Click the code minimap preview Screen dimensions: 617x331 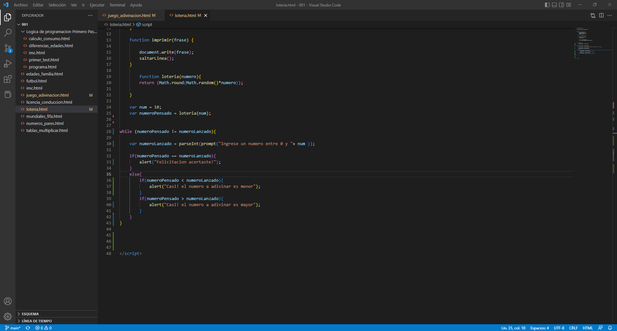click(x=593, y=43)
